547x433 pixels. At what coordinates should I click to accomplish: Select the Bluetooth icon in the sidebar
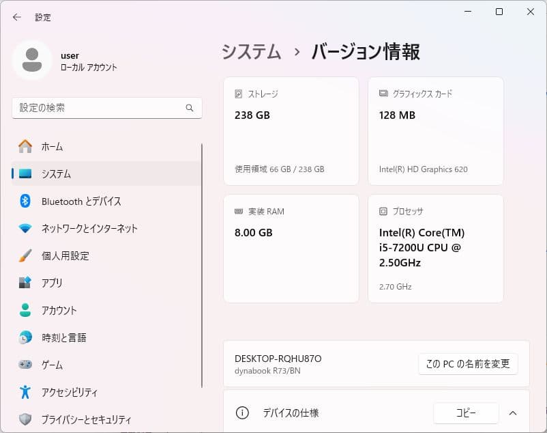pyautogui.click(x=27, y=201)
